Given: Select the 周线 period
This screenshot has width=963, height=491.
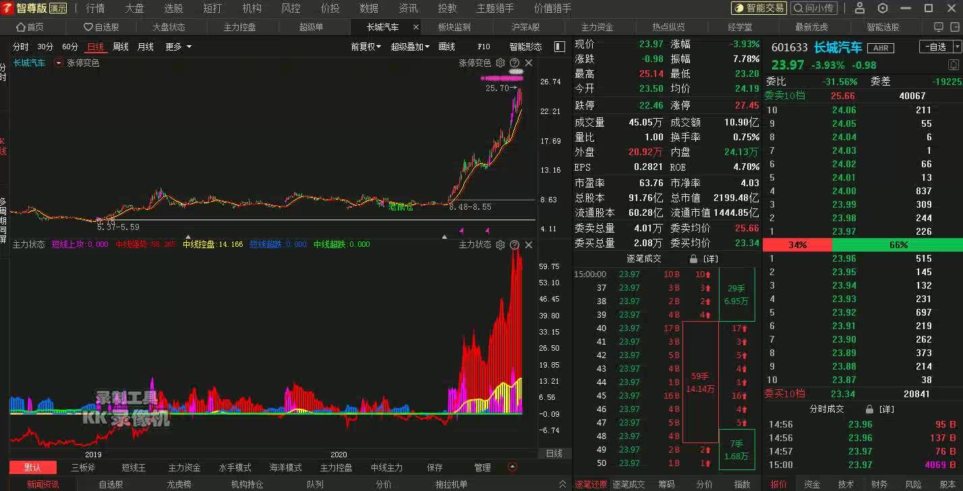Looking at the screenshot, I should click(121, 47).
